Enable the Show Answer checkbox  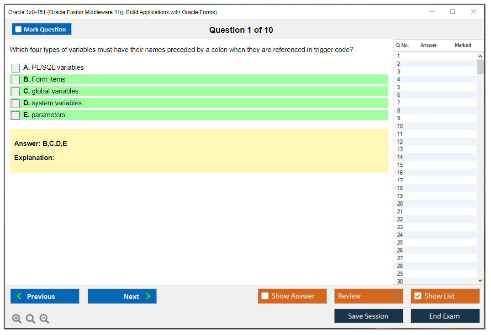coord(265,296)
